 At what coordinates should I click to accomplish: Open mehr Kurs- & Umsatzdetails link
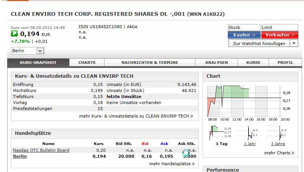coord(136,116)
